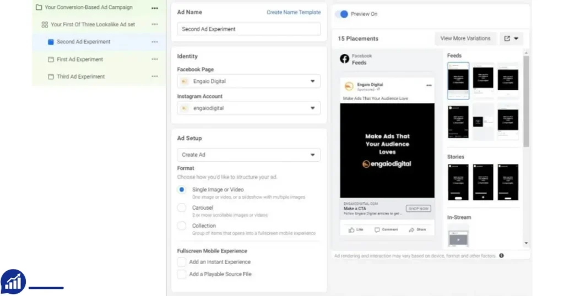Turn off the Preview On toggle
This screenshot has width=564, height=296.
[x=341, y=14]
